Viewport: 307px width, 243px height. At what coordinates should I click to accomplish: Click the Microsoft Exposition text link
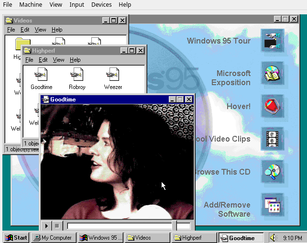(x=231, y=78)
